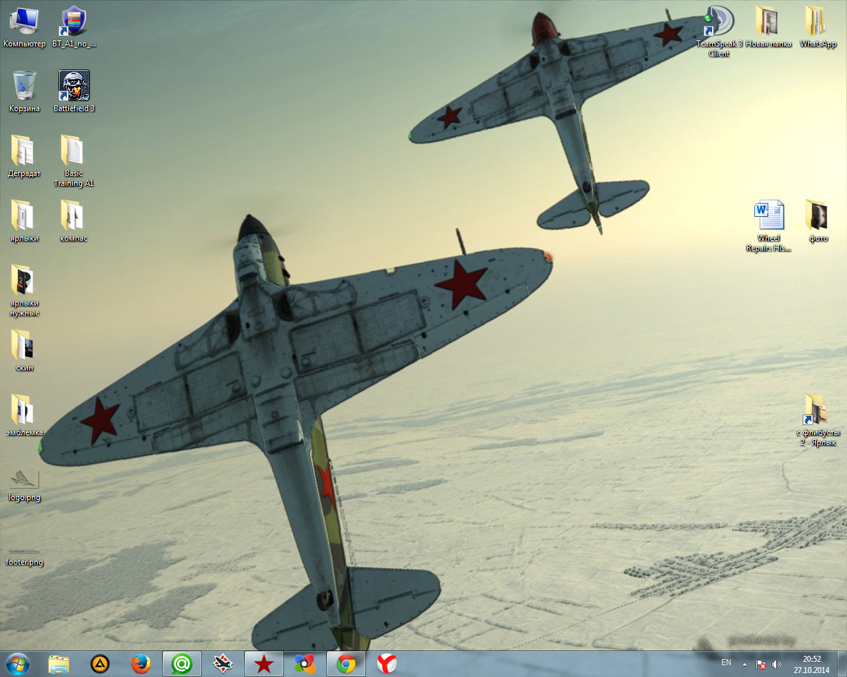Open the Новая папка folder

pyautogui.click(x=768, y=28)
